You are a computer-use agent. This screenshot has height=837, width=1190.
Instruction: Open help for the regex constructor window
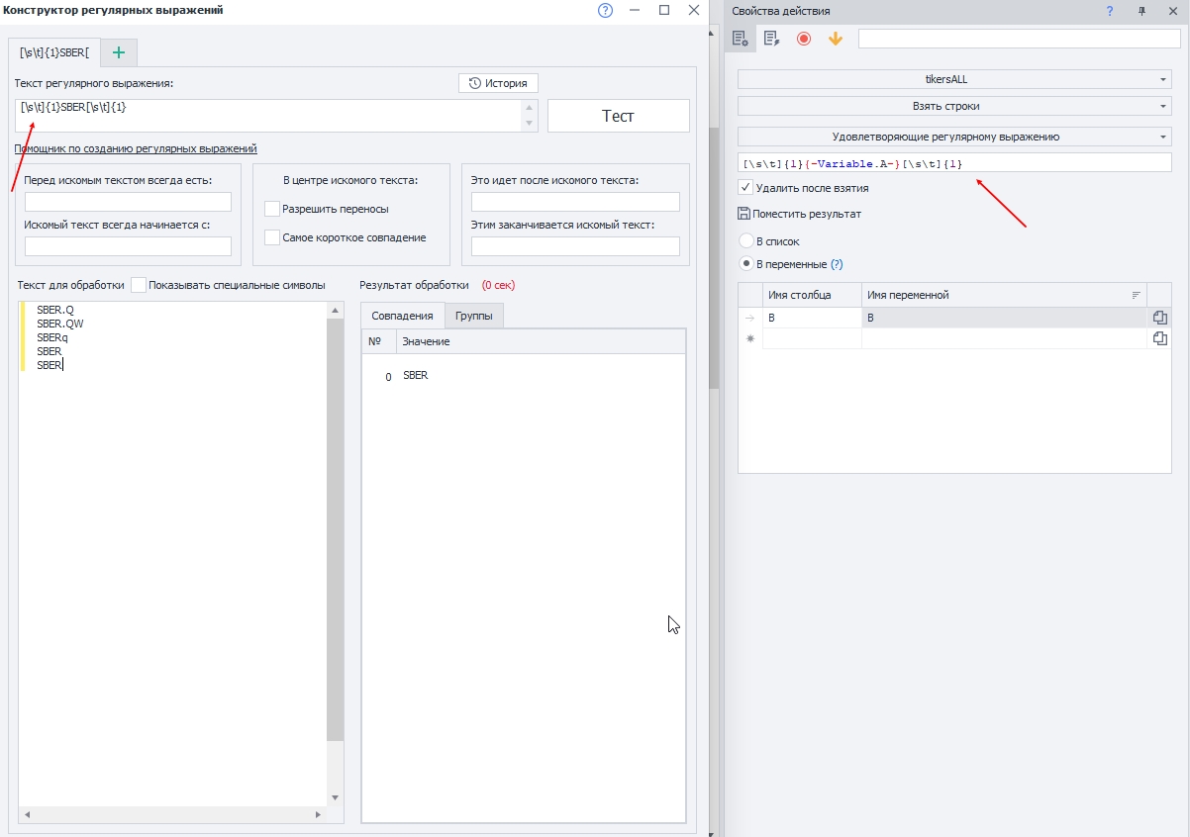pyautogui.click(x=606, y=11)
